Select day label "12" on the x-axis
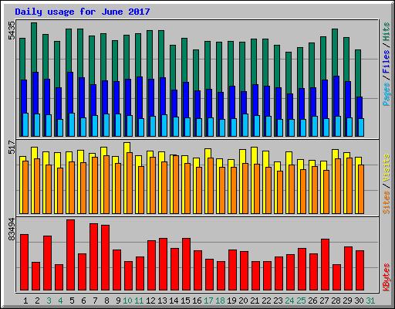The height and width of the screenshot is (309, 395). coord(150,301)
